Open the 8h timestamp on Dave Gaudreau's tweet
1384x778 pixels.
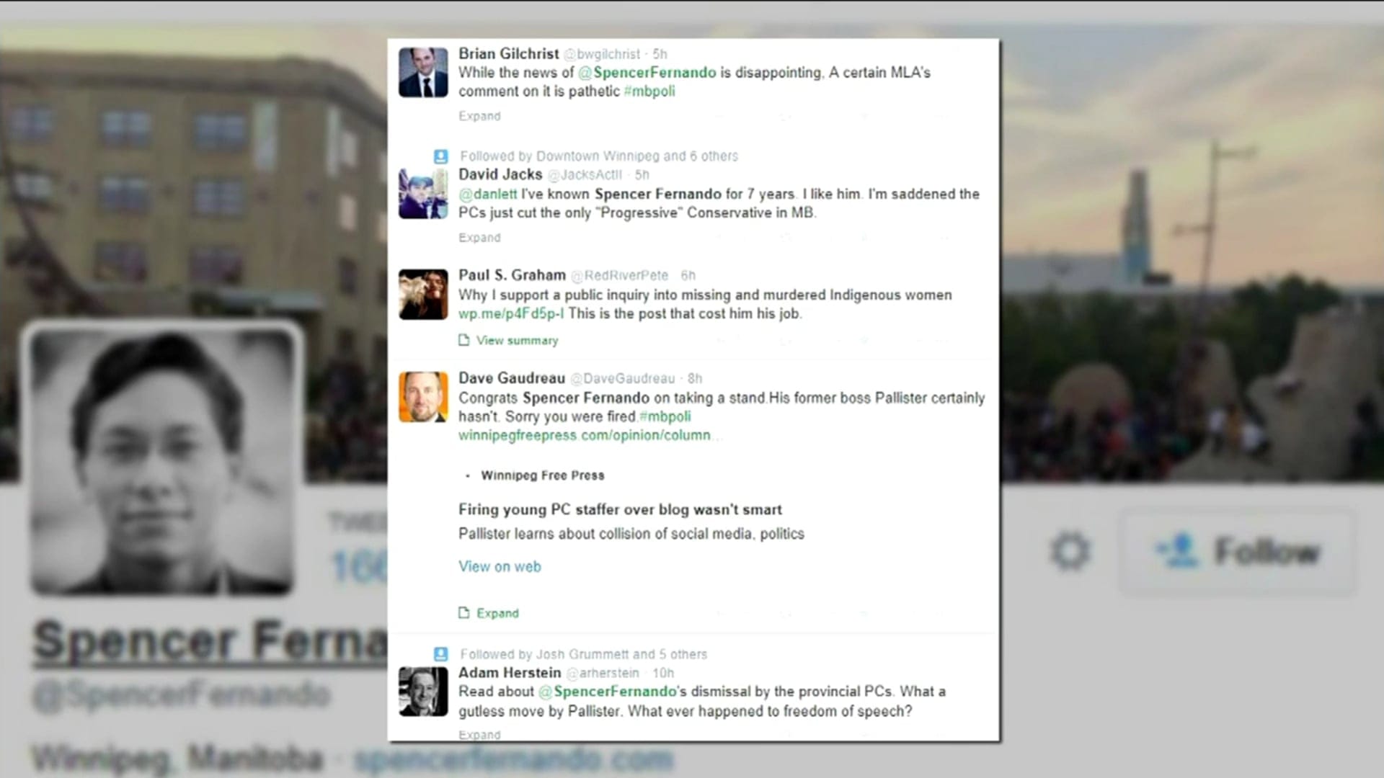point(695,379)
